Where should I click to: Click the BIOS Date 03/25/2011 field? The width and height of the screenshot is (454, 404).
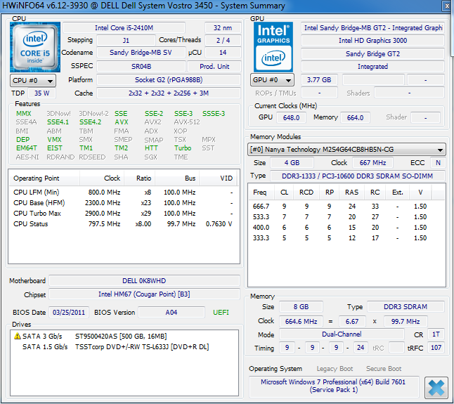pos(69,312)
